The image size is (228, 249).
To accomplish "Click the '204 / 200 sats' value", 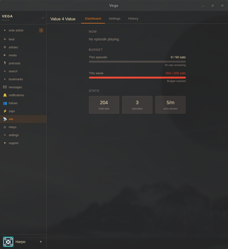I will coord(175,73).
